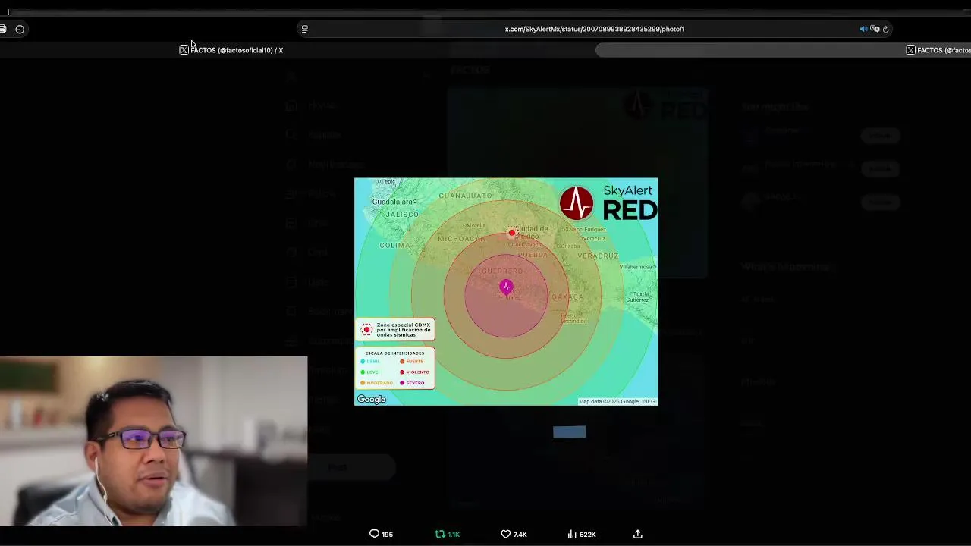Screen dimensions: 971x546
Task: Open replies with the 195 comment icon
Action: (381, 535)
